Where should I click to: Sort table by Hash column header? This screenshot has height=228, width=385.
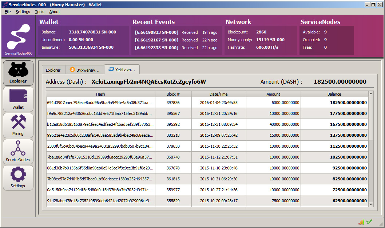point(100,94)
